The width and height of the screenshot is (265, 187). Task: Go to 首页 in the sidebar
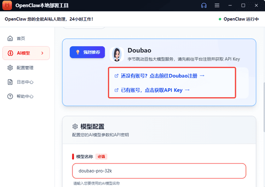tap(21, 38)
